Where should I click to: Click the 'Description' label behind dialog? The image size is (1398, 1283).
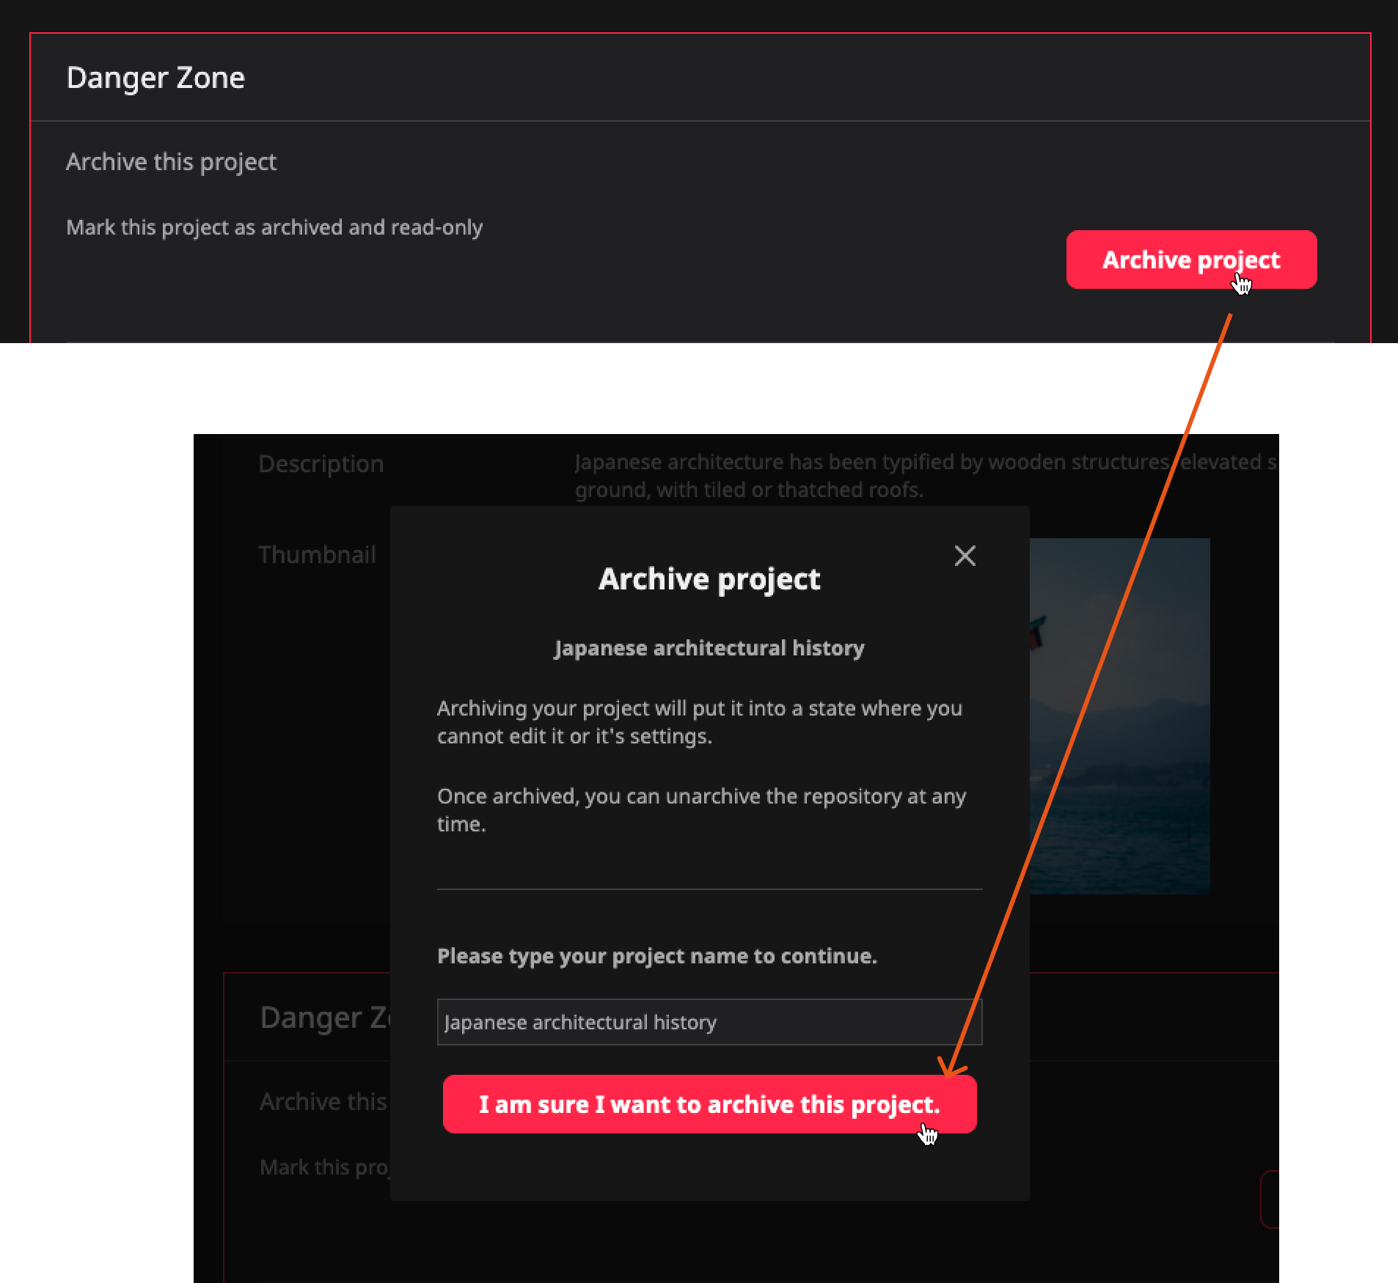click(321, 463)
